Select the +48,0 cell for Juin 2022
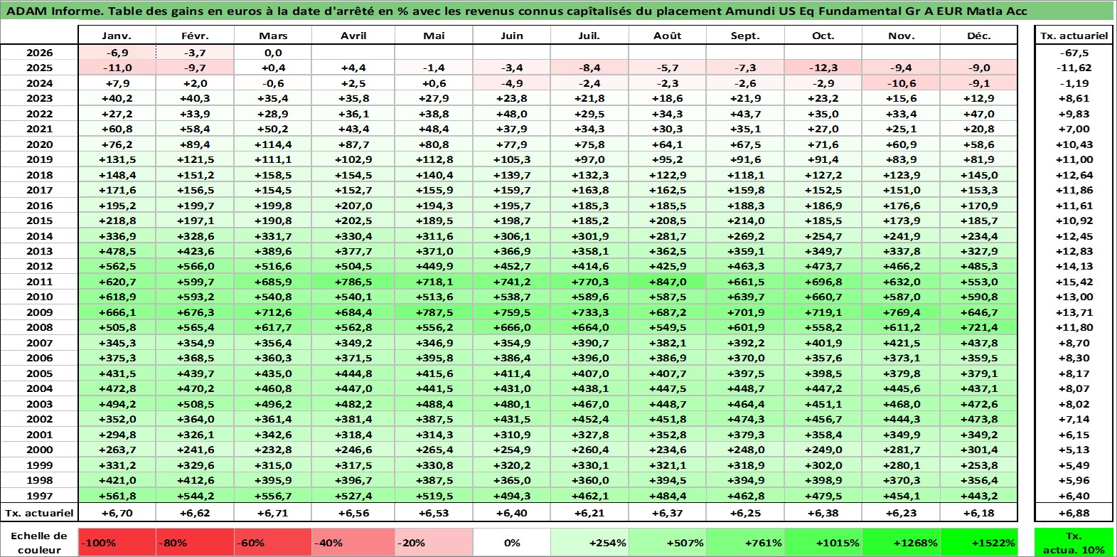This screenshot has height=557, width=1117. click(512, 114)
